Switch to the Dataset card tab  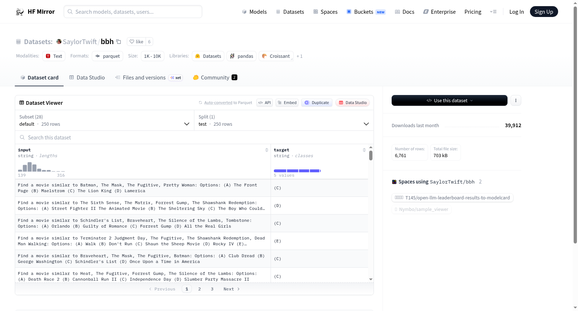point(39,78)
